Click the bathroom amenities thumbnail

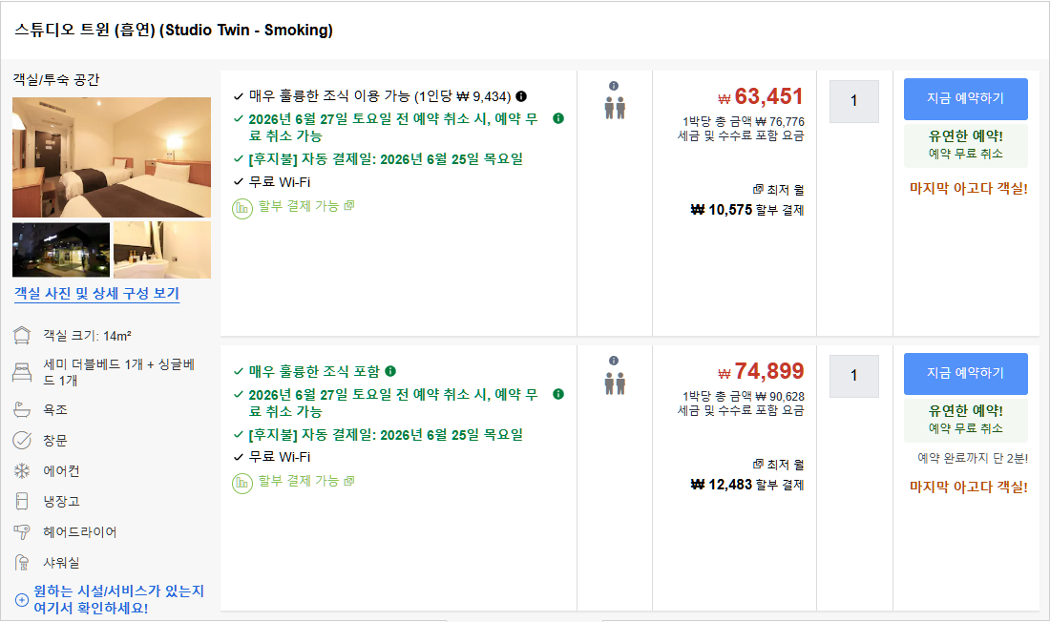pos(162,250)
